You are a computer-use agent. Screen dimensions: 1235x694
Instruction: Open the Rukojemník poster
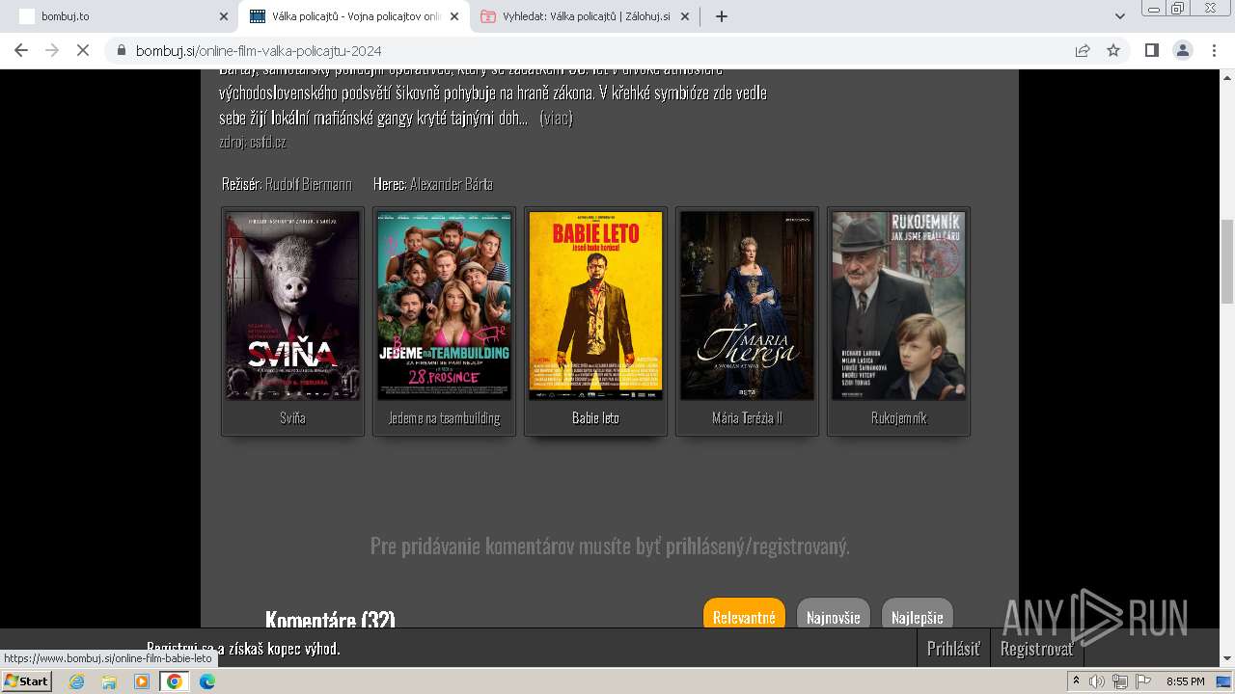898,306
